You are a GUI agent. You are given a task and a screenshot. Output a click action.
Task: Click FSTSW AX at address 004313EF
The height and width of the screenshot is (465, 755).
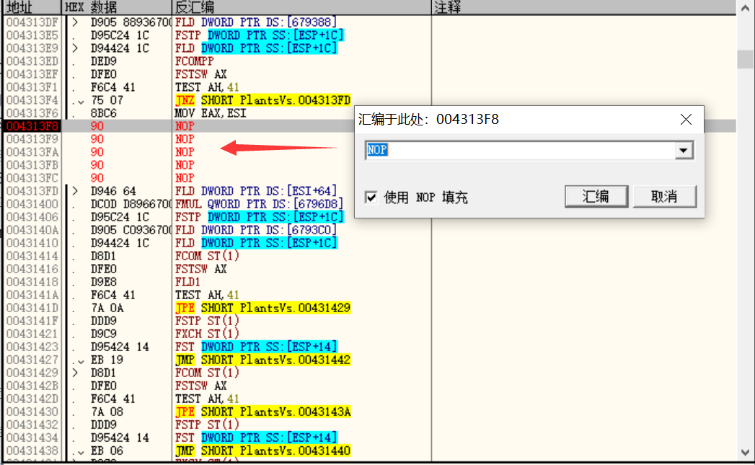point(200,74)
